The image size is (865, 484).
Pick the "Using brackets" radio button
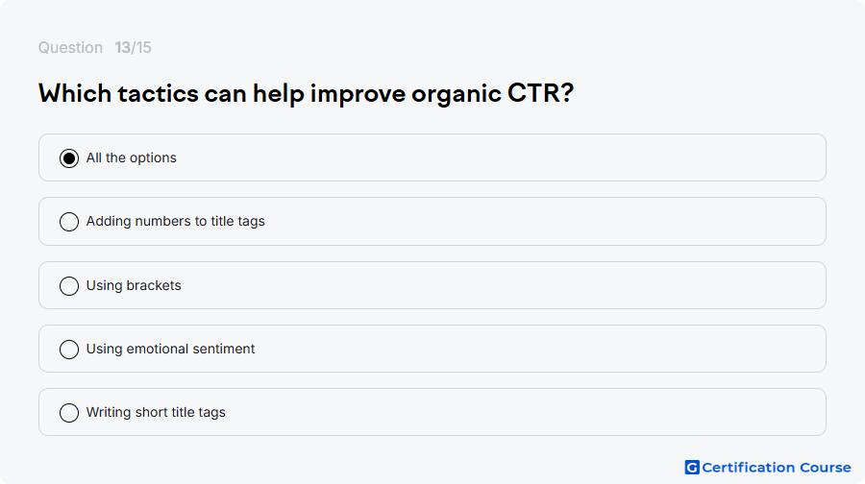click(x=69, y=285)
